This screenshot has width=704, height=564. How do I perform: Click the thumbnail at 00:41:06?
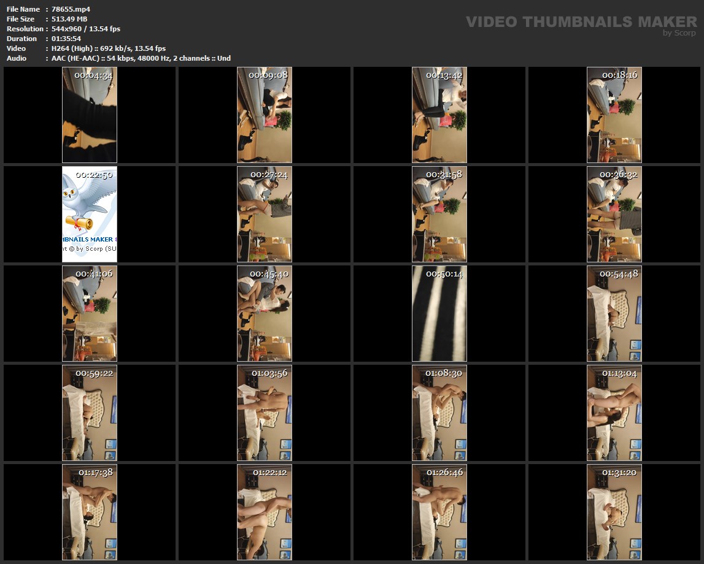coord(90,314)
